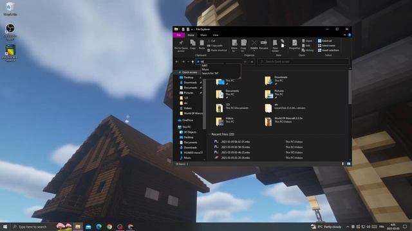This screenshot has width=412, height=231.
Task: Click Paste shortcut in ribbon
Action: pyautogui.click(x=217, y=50)
